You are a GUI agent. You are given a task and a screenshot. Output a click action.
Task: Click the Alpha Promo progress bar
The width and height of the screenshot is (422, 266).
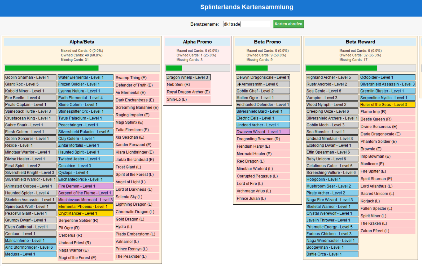coord(198,68)
